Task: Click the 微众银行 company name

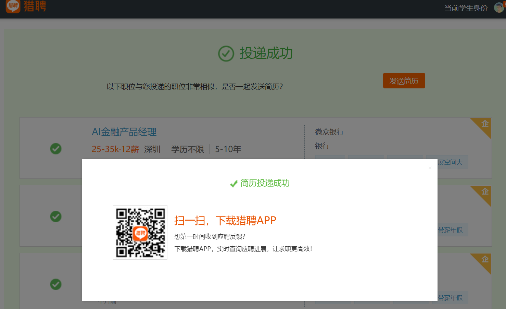Action: click(x=329, y=132)
